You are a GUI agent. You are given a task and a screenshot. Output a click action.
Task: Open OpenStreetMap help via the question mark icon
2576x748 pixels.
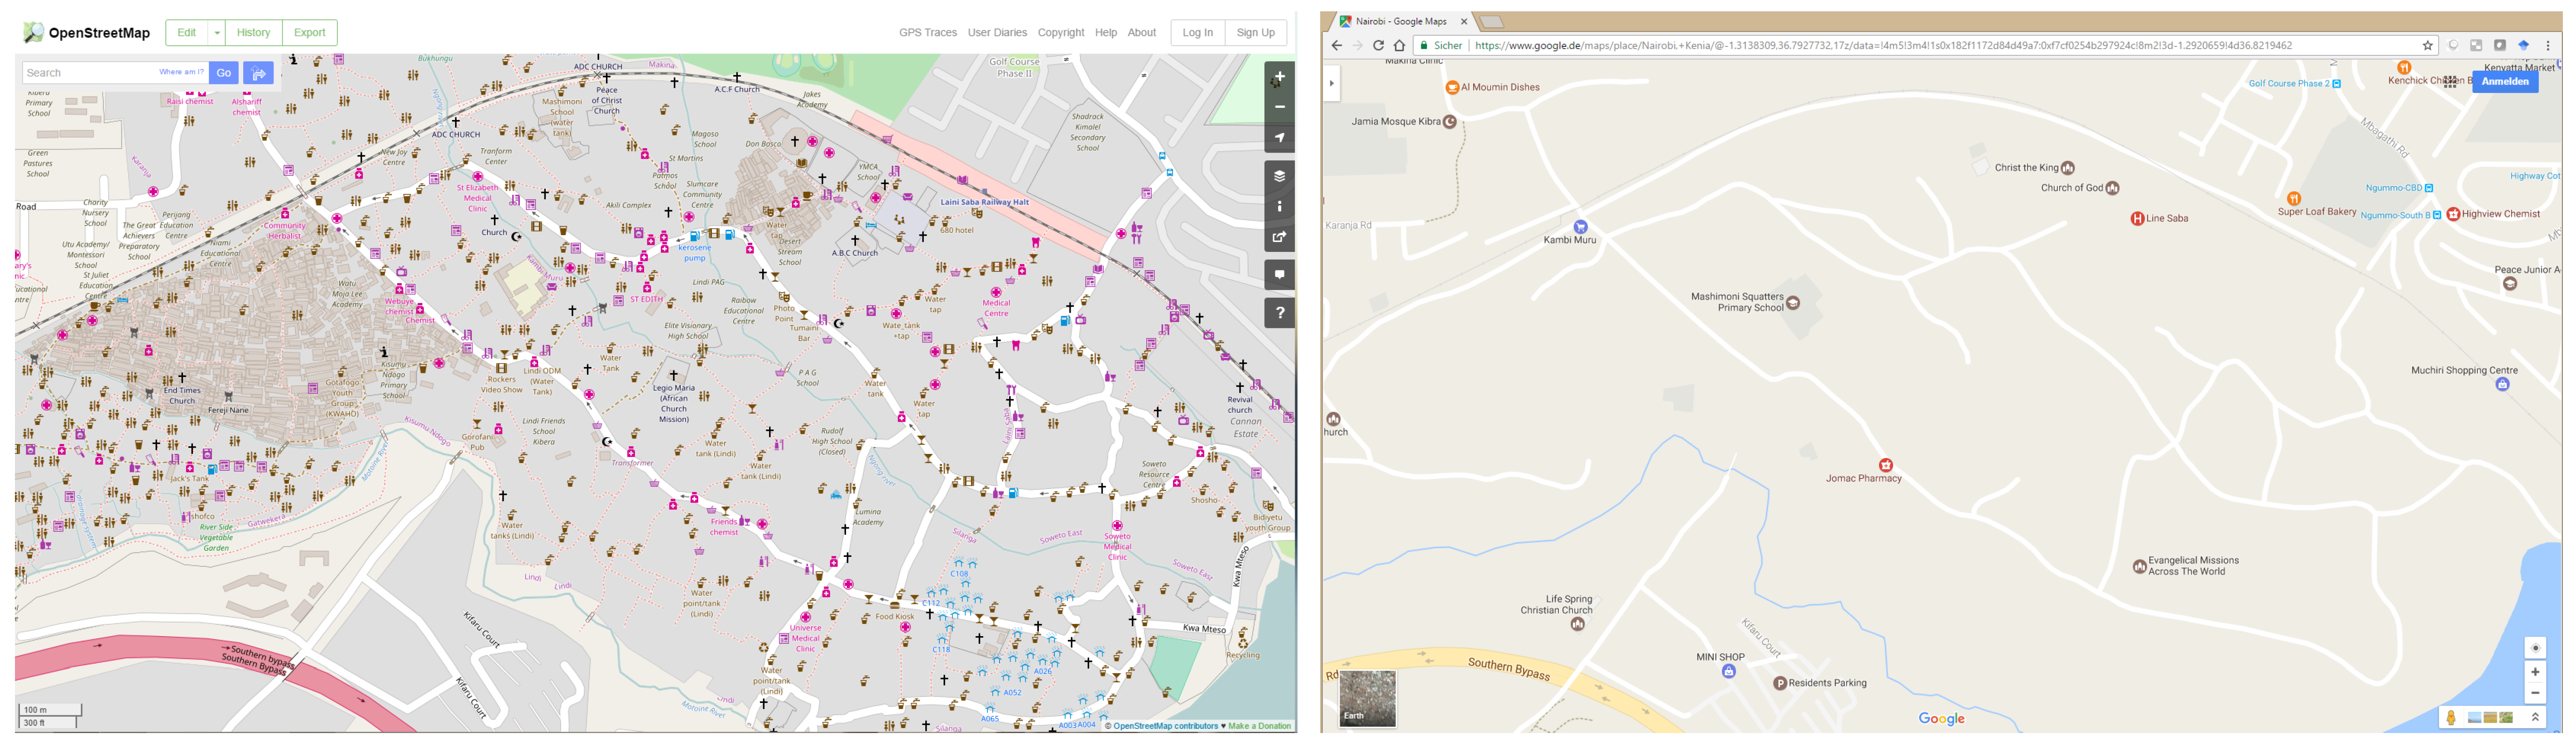(x=1280, y=313)
